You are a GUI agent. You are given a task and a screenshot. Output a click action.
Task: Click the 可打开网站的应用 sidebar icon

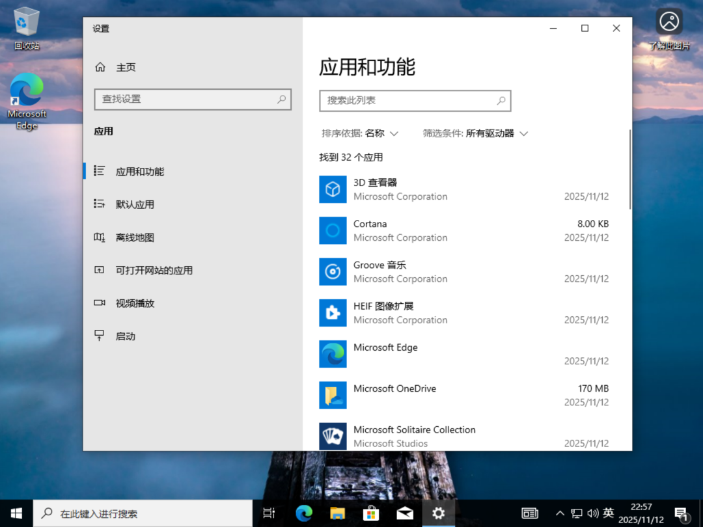click(x=99, y=270)
